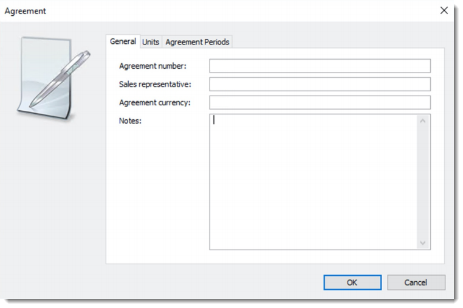Confirm with the OK button

point(352,282)
